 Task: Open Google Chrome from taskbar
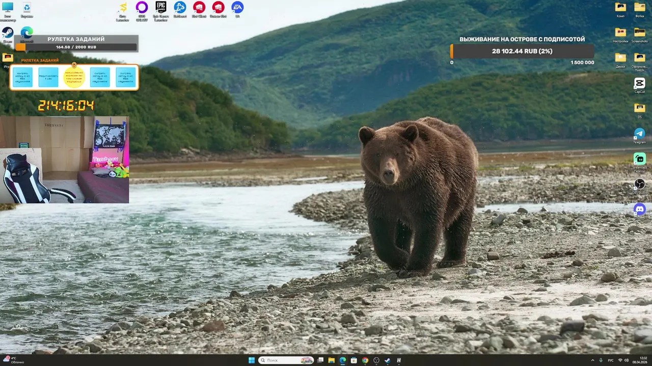365,360
